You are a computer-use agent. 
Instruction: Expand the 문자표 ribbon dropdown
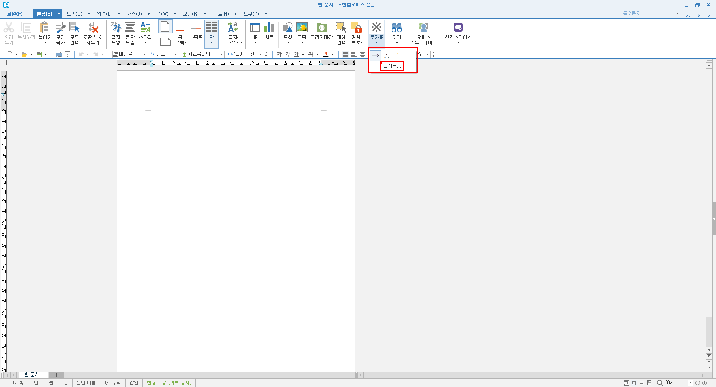tap(377, 43)
